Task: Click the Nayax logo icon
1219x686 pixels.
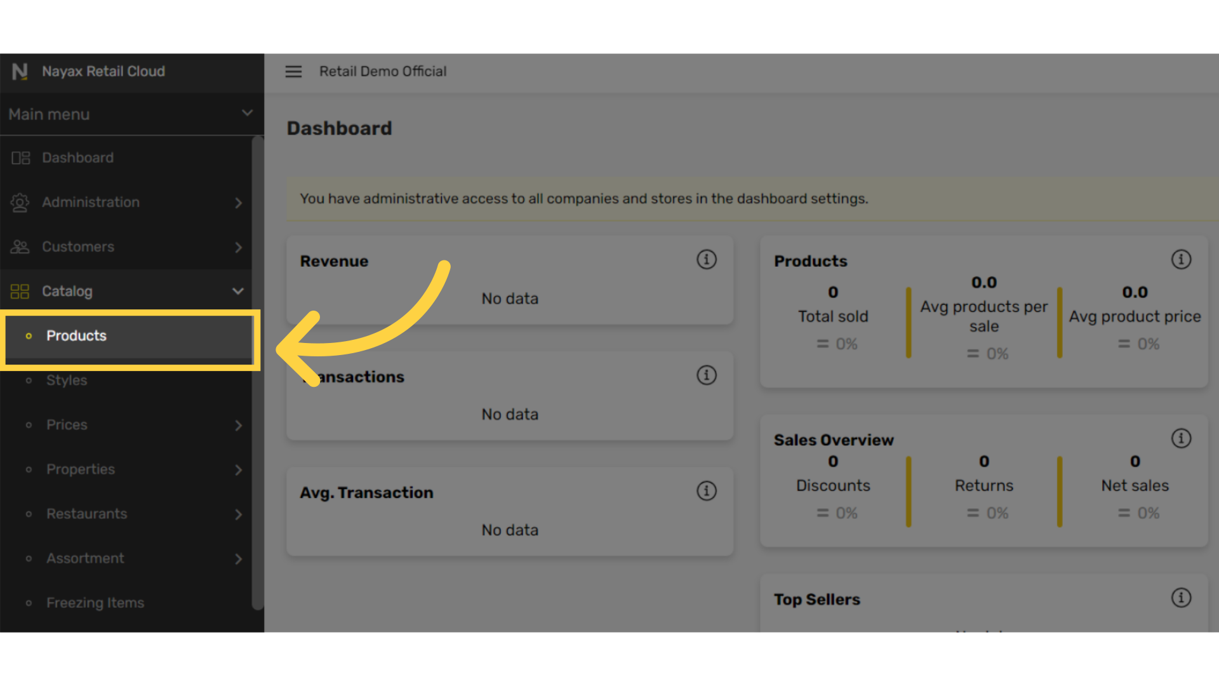Action: [20, 72]
